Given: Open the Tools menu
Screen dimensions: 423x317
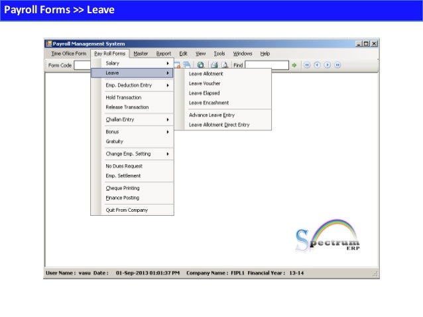Looking at the screenshot, I should pos(219,54).
